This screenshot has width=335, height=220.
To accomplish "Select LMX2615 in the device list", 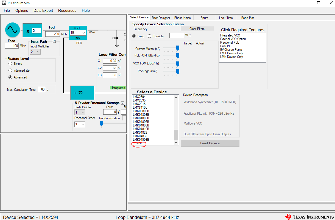I will (x=139, y=104).
